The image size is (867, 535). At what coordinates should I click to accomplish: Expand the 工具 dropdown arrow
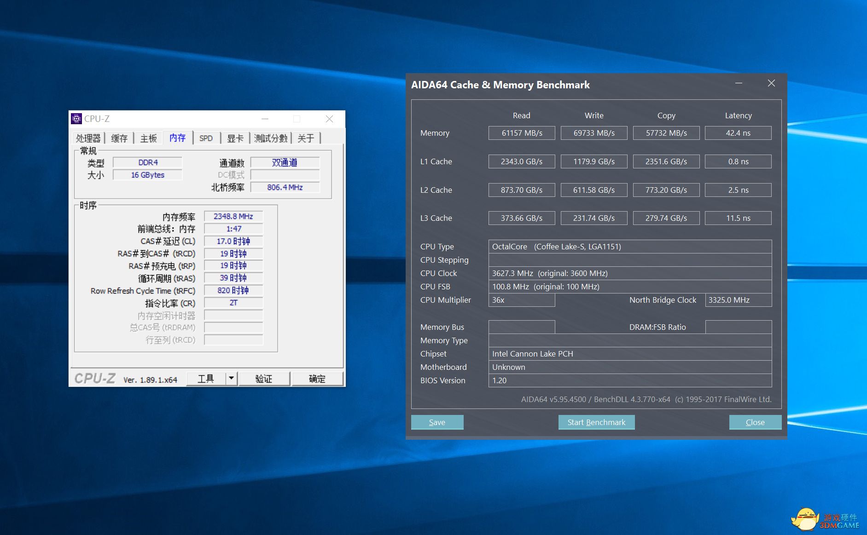(x=231, y=379)
